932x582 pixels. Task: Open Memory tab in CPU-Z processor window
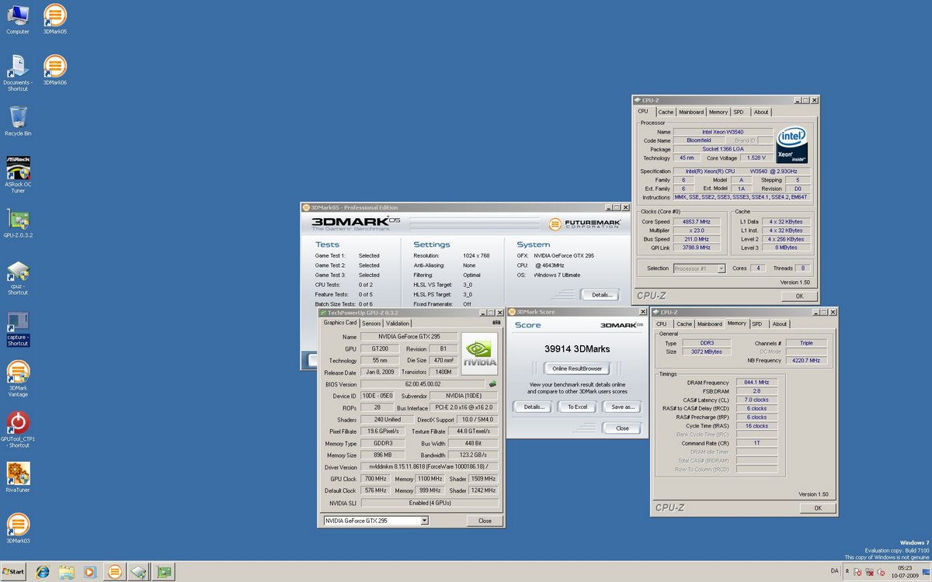point(718,112)
